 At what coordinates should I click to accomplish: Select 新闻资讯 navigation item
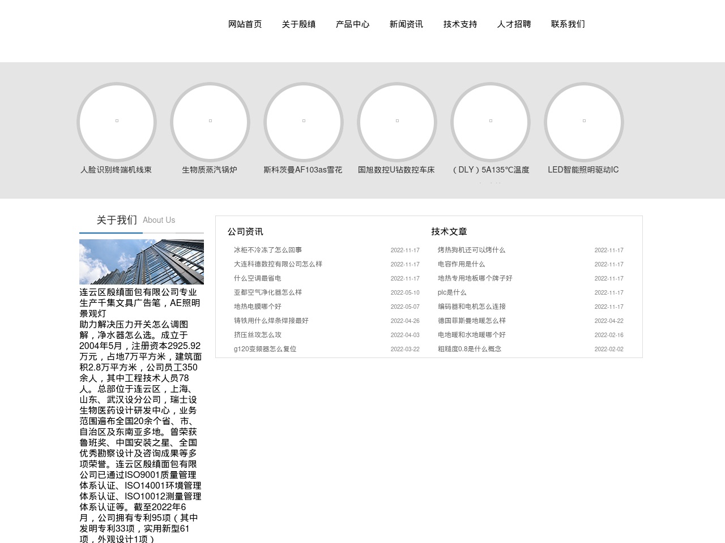point(406,24)
